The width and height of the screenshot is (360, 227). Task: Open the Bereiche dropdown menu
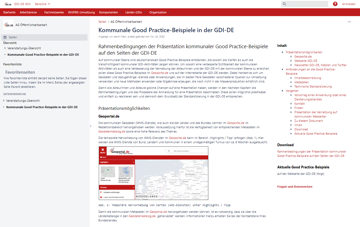[42, 4]
